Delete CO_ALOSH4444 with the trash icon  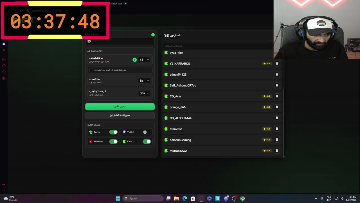tap(277, 118)
